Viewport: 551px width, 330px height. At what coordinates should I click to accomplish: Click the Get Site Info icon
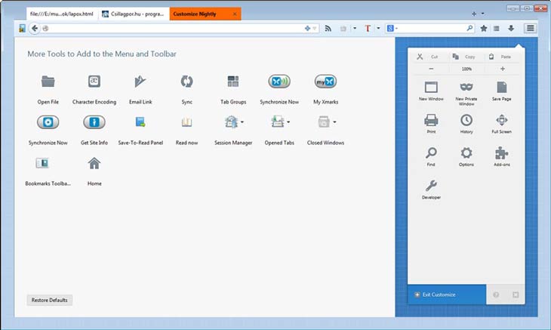point(94,122)
